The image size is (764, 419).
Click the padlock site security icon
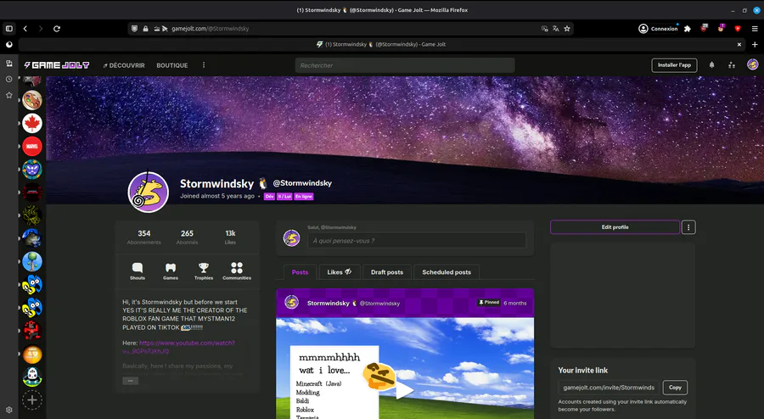click(x=146, y=29)
